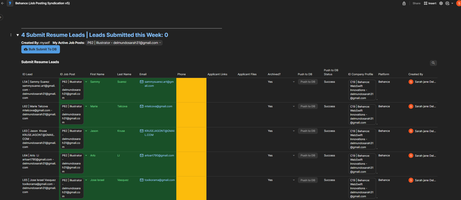Click the section drag handle dots
Screen dimensions: 461x200
pos(11,35)
